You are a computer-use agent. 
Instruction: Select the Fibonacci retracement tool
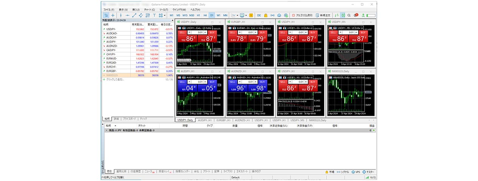point(148,15)
